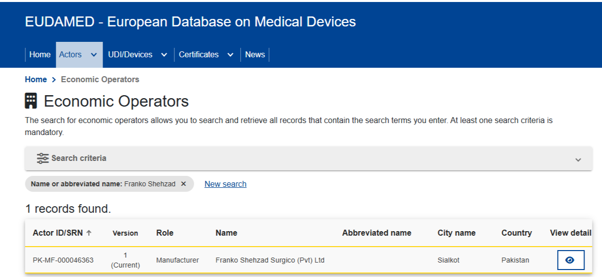The height and width of the screenshot is (277, 602).
Task: Click the 1 records found text
Action: click(x=68, y=209)
